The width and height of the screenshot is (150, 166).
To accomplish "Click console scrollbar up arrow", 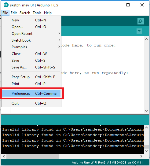I will click(x=147, y=127).
